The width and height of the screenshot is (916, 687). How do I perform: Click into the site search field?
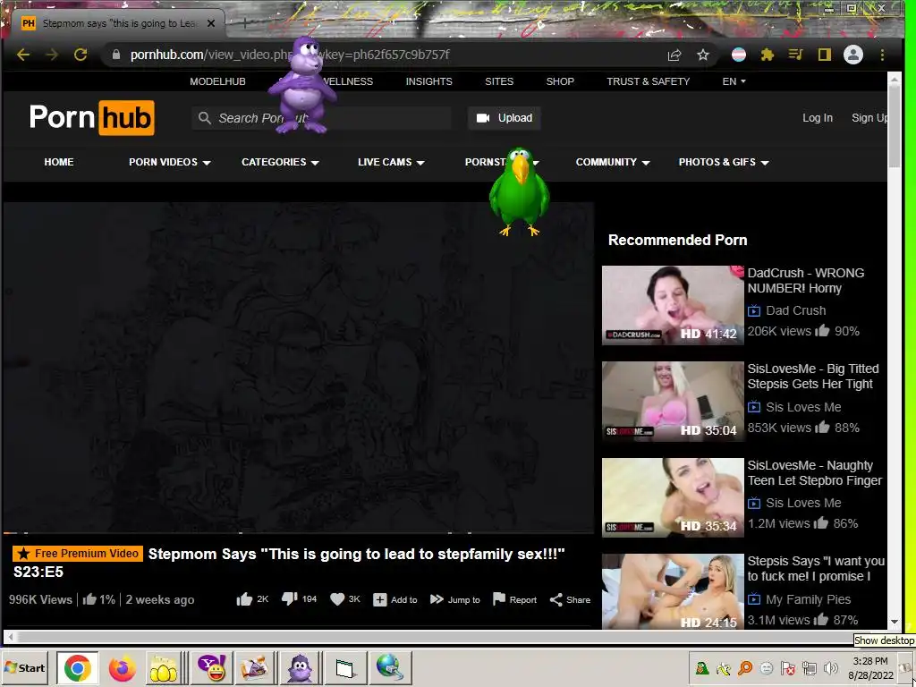click(x=321, y=118)
